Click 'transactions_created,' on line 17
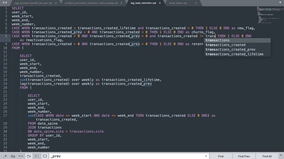This screenshot has height=159, width=284. tap(40, 76)
